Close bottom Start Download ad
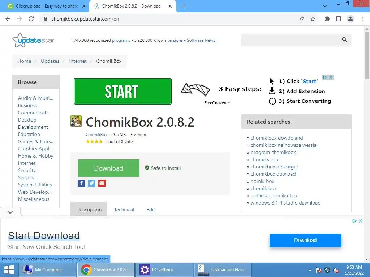Image resolution: width=370 pixels, height=277 pixels. [360, 221]
